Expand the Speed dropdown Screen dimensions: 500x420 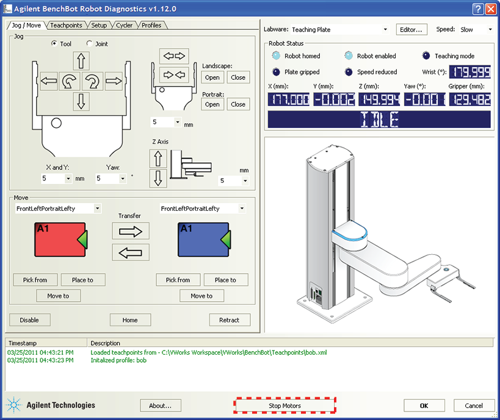pyautogui.click(x=489, y=29)
